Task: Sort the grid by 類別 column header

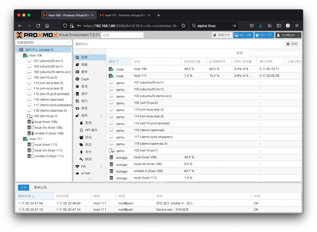Action: [119, 62]
